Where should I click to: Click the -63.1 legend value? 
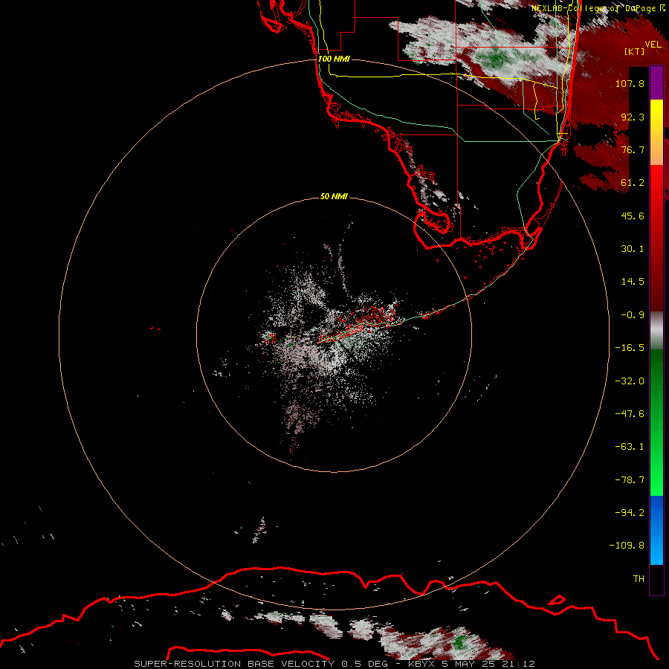click(630, 447)
